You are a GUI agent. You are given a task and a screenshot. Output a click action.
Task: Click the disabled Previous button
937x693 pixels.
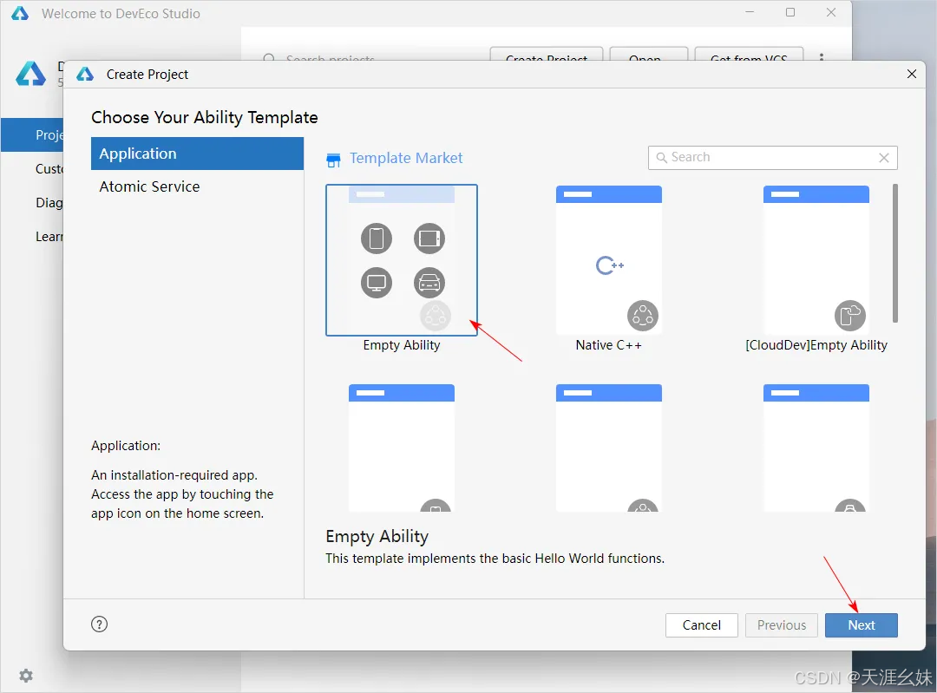coord(782,624)
